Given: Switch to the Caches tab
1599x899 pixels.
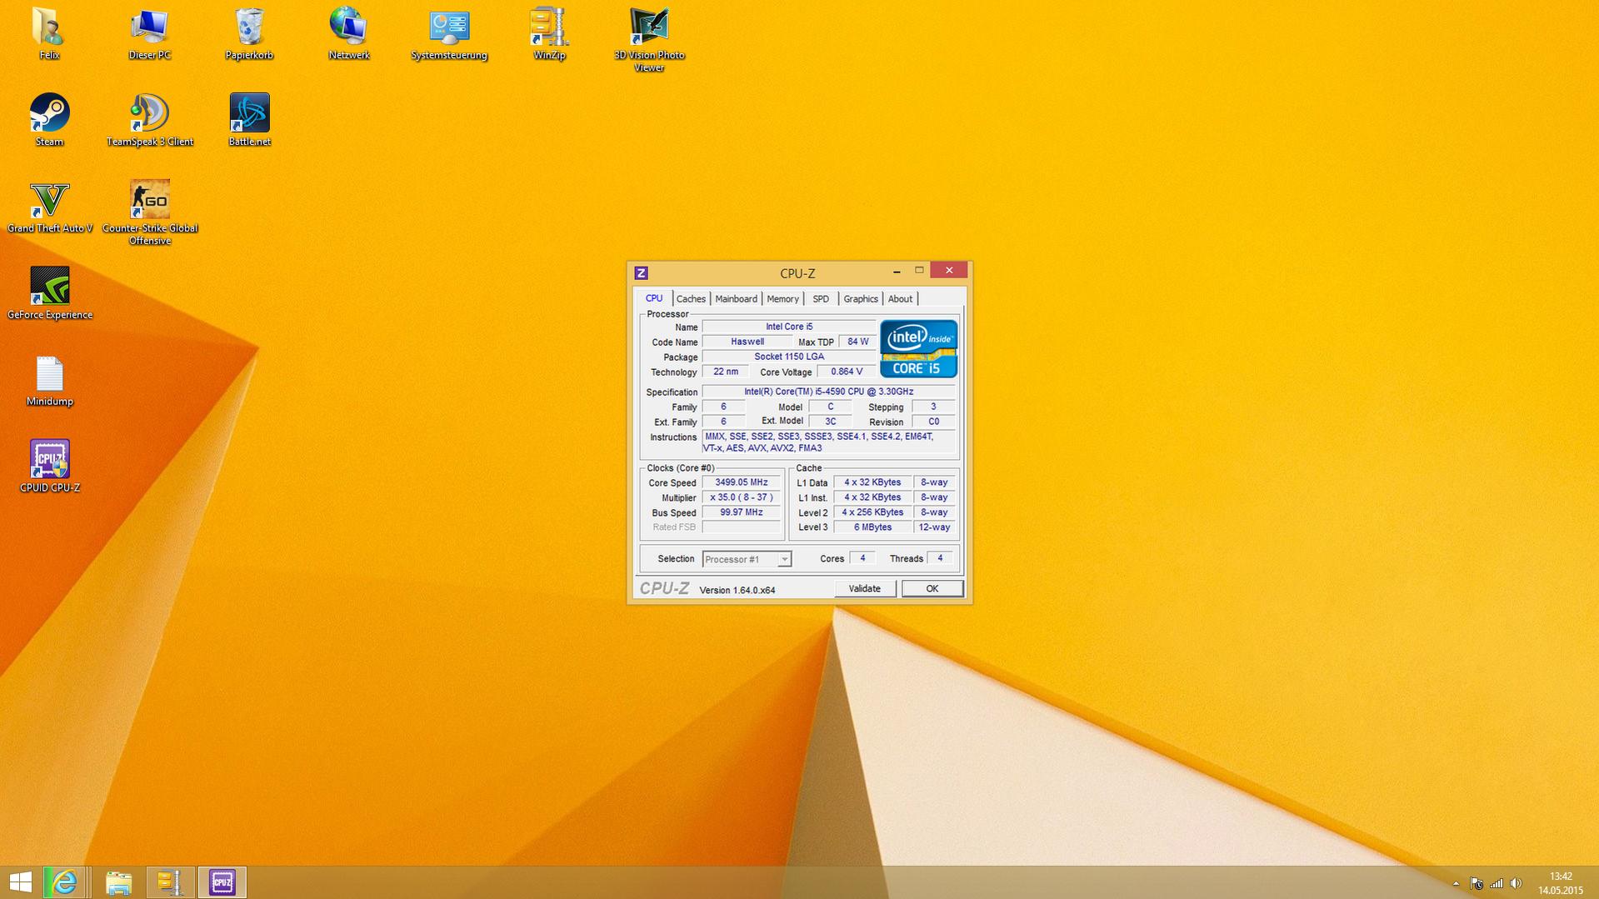Looking at the screenshot, I should point(691,299).
